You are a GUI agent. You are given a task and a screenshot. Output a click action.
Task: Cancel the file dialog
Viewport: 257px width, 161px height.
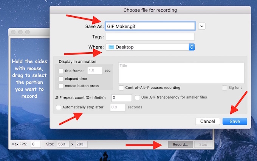(207, 121)
